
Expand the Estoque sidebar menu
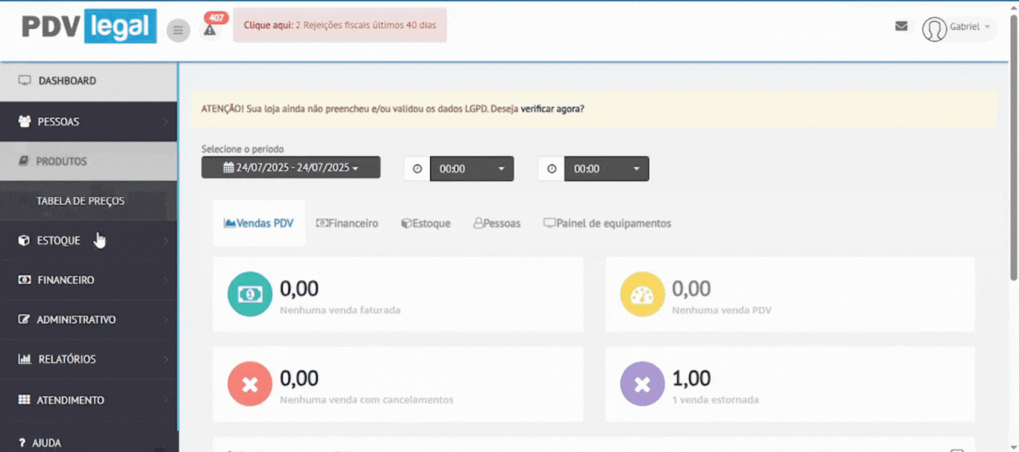pos(59,241)
